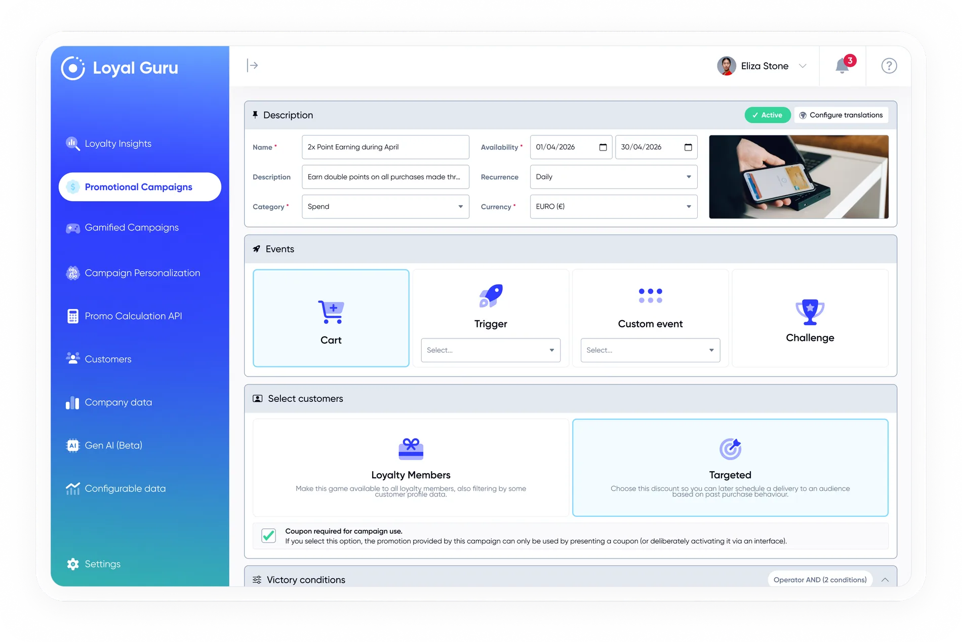Click the Loyal Guru logo
Image resolution: width=962 pixels, height=642 pixels.
click(120, 68)
